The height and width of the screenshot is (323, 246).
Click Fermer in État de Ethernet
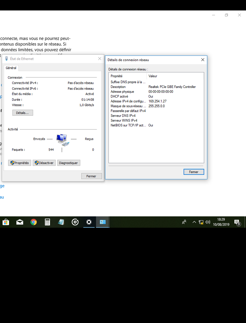91,176
